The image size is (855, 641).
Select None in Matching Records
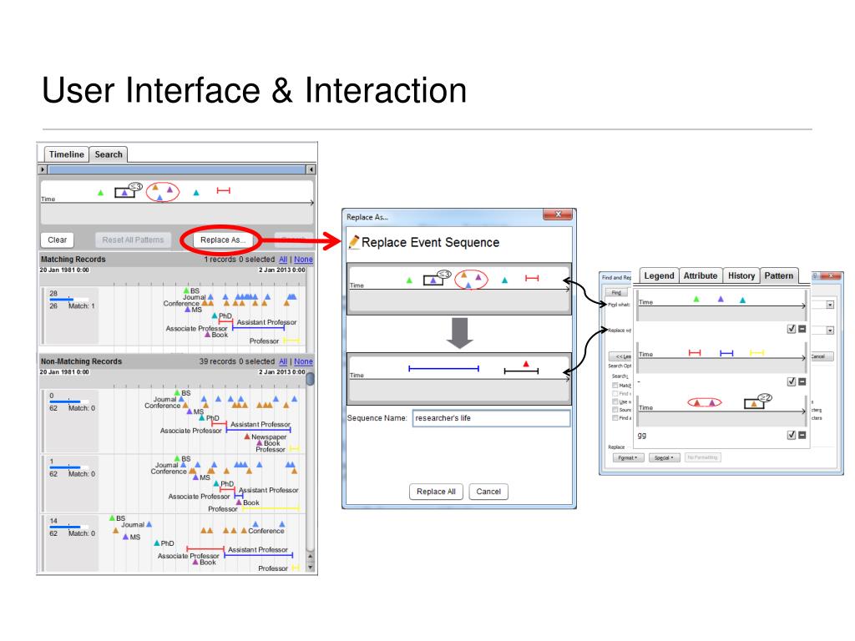point(304,260)
